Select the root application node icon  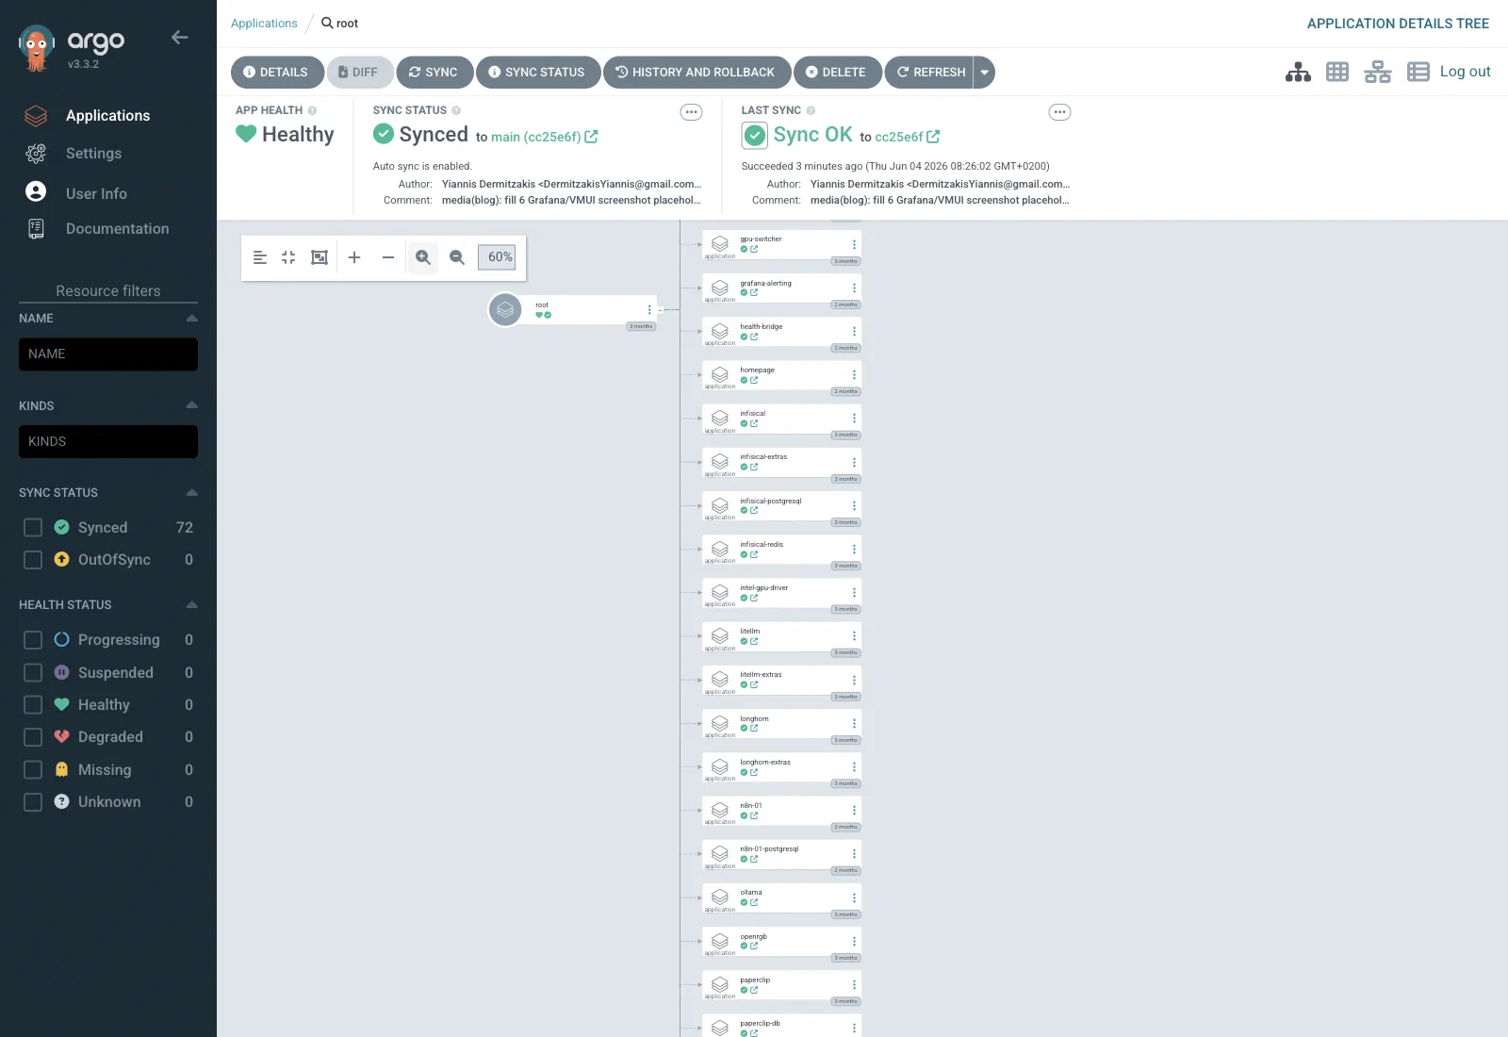[x=505, y=309]
